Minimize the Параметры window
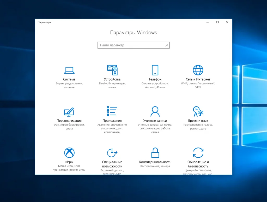Image resolution: width=267 pixels, height=202 pixels. (x=207, y=22)
